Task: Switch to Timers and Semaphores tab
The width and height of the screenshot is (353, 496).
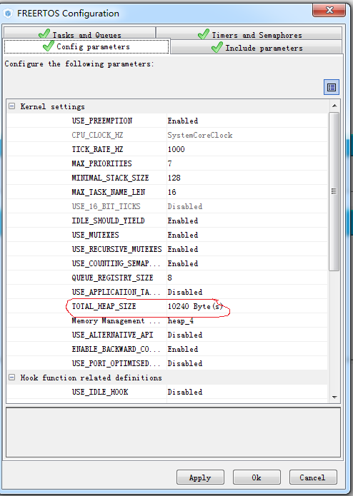Action: point(249,34)
